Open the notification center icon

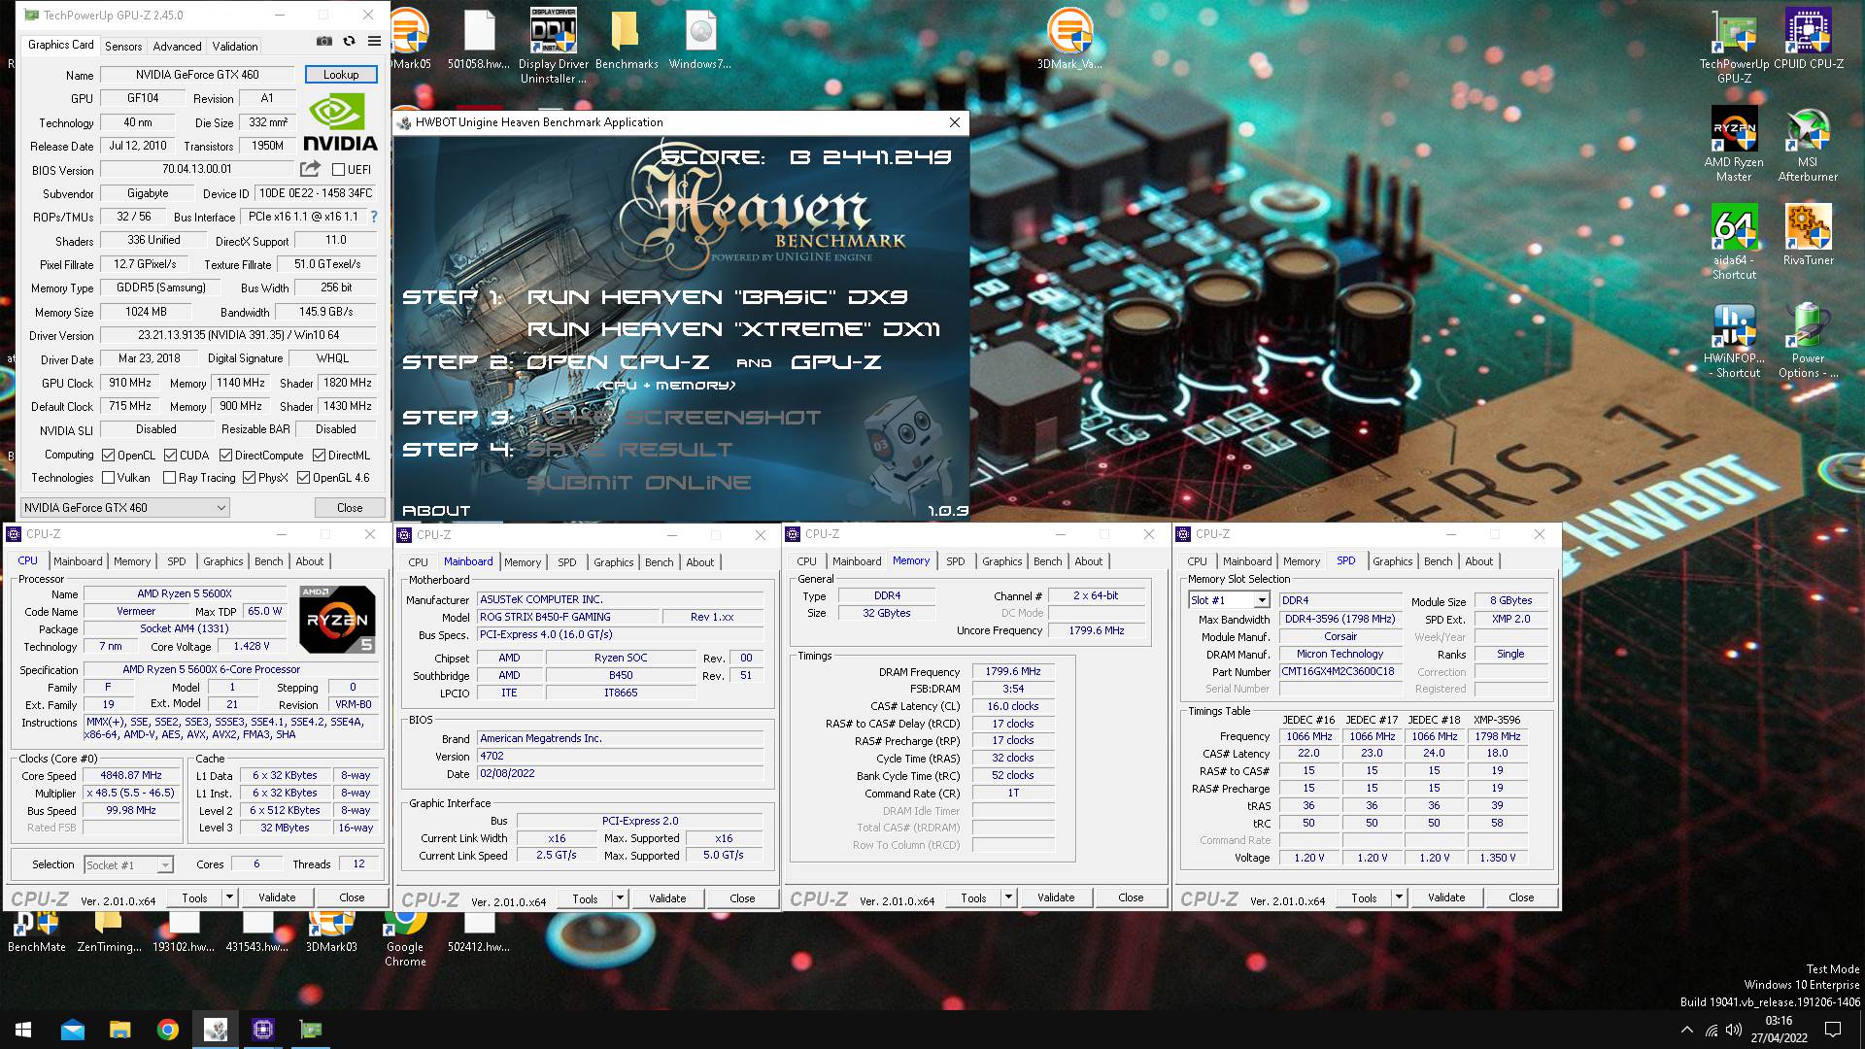(x=1833, y=1030)
